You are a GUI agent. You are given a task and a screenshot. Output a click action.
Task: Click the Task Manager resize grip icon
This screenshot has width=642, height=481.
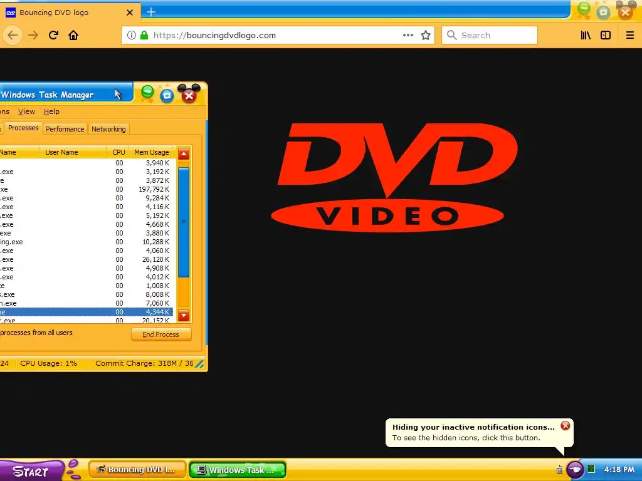point(199,364)
